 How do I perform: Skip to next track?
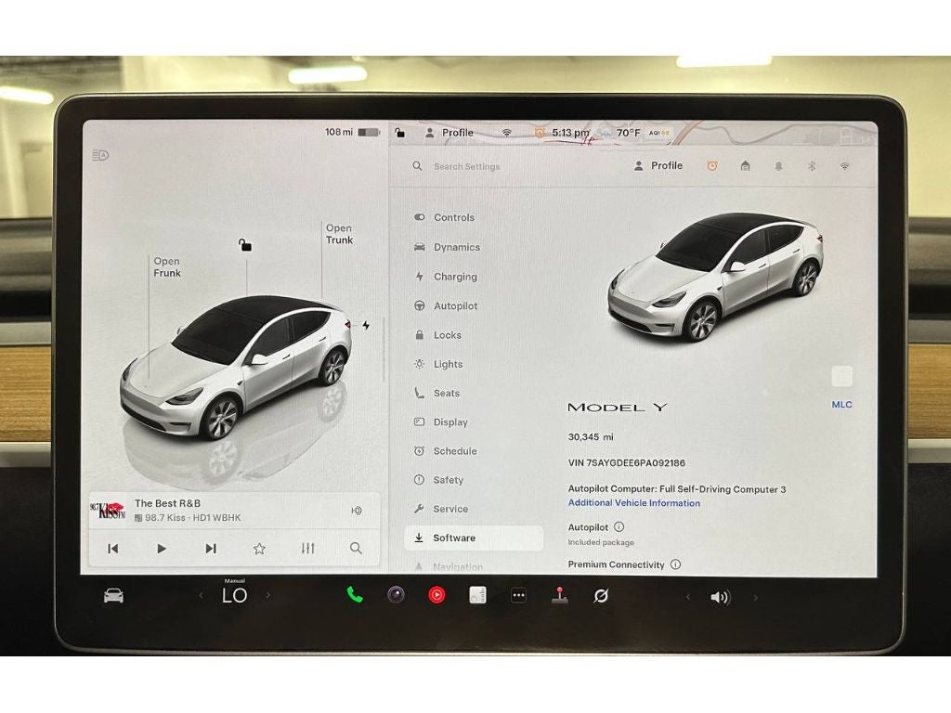[x=211, y=549]
